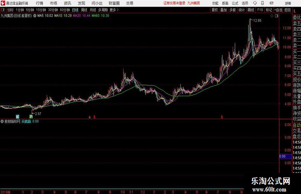Expand the 九洲集团 main chart indicator dropdown

tap(35, 16)
